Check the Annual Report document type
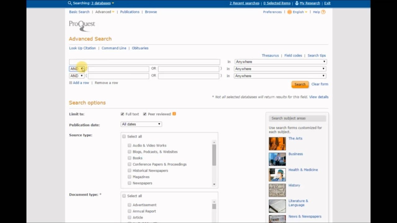The image size is (397, 223). (x=129, y=211)
